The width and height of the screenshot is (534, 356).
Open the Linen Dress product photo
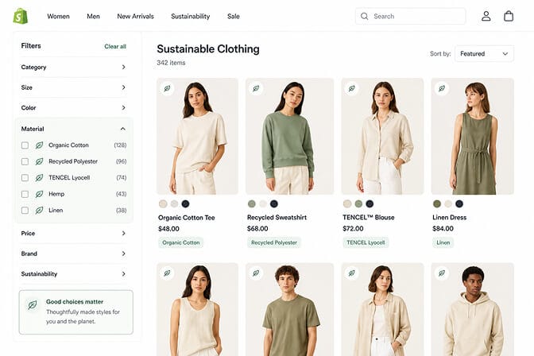[472, 136]
